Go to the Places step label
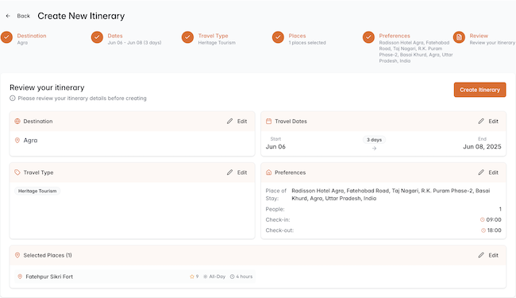The image size is (516, 298). pyautogui.click(x=297, y=36)
